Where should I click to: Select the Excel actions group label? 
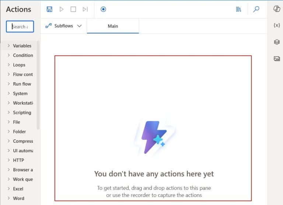[x=18, y=189]
